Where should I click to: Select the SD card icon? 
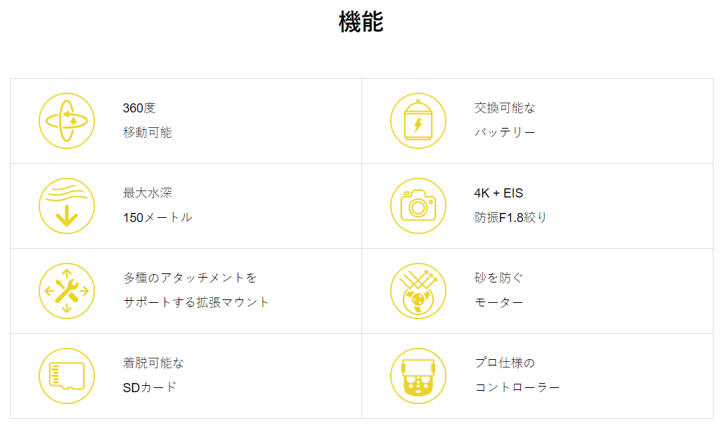click(x=67, y=376)
